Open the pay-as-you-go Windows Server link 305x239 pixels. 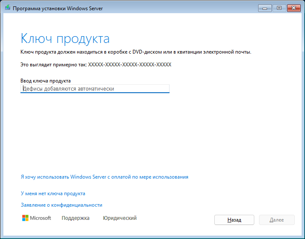point(104,177)
